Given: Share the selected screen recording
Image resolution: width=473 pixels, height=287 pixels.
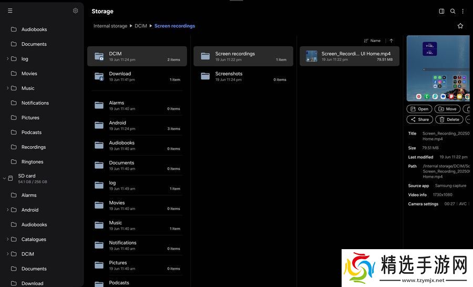Looking at the screenshot, I should click(x=419, y=119).
